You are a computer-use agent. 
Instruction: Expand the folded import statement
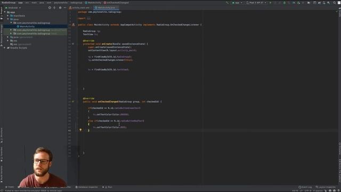[x=88, y=19]
